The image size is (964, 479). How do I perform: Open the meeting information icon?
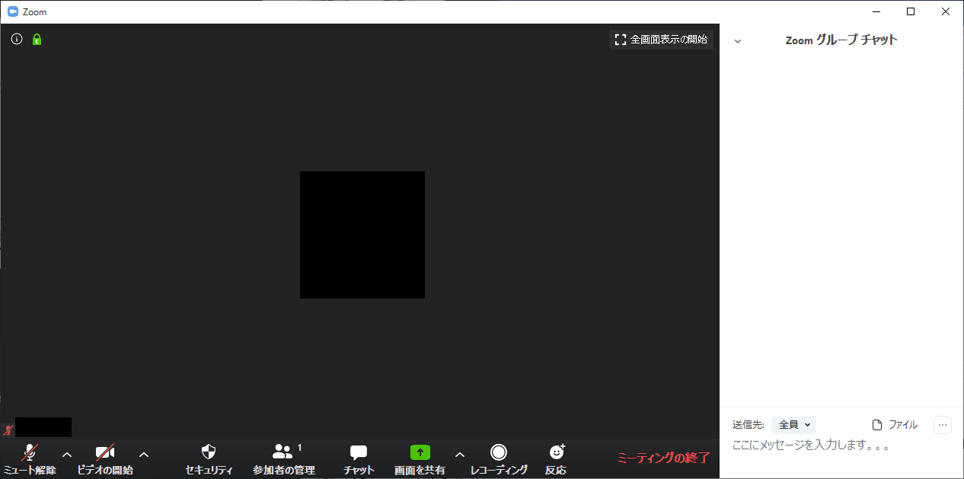pyautogui.click(x=17, y=39)
